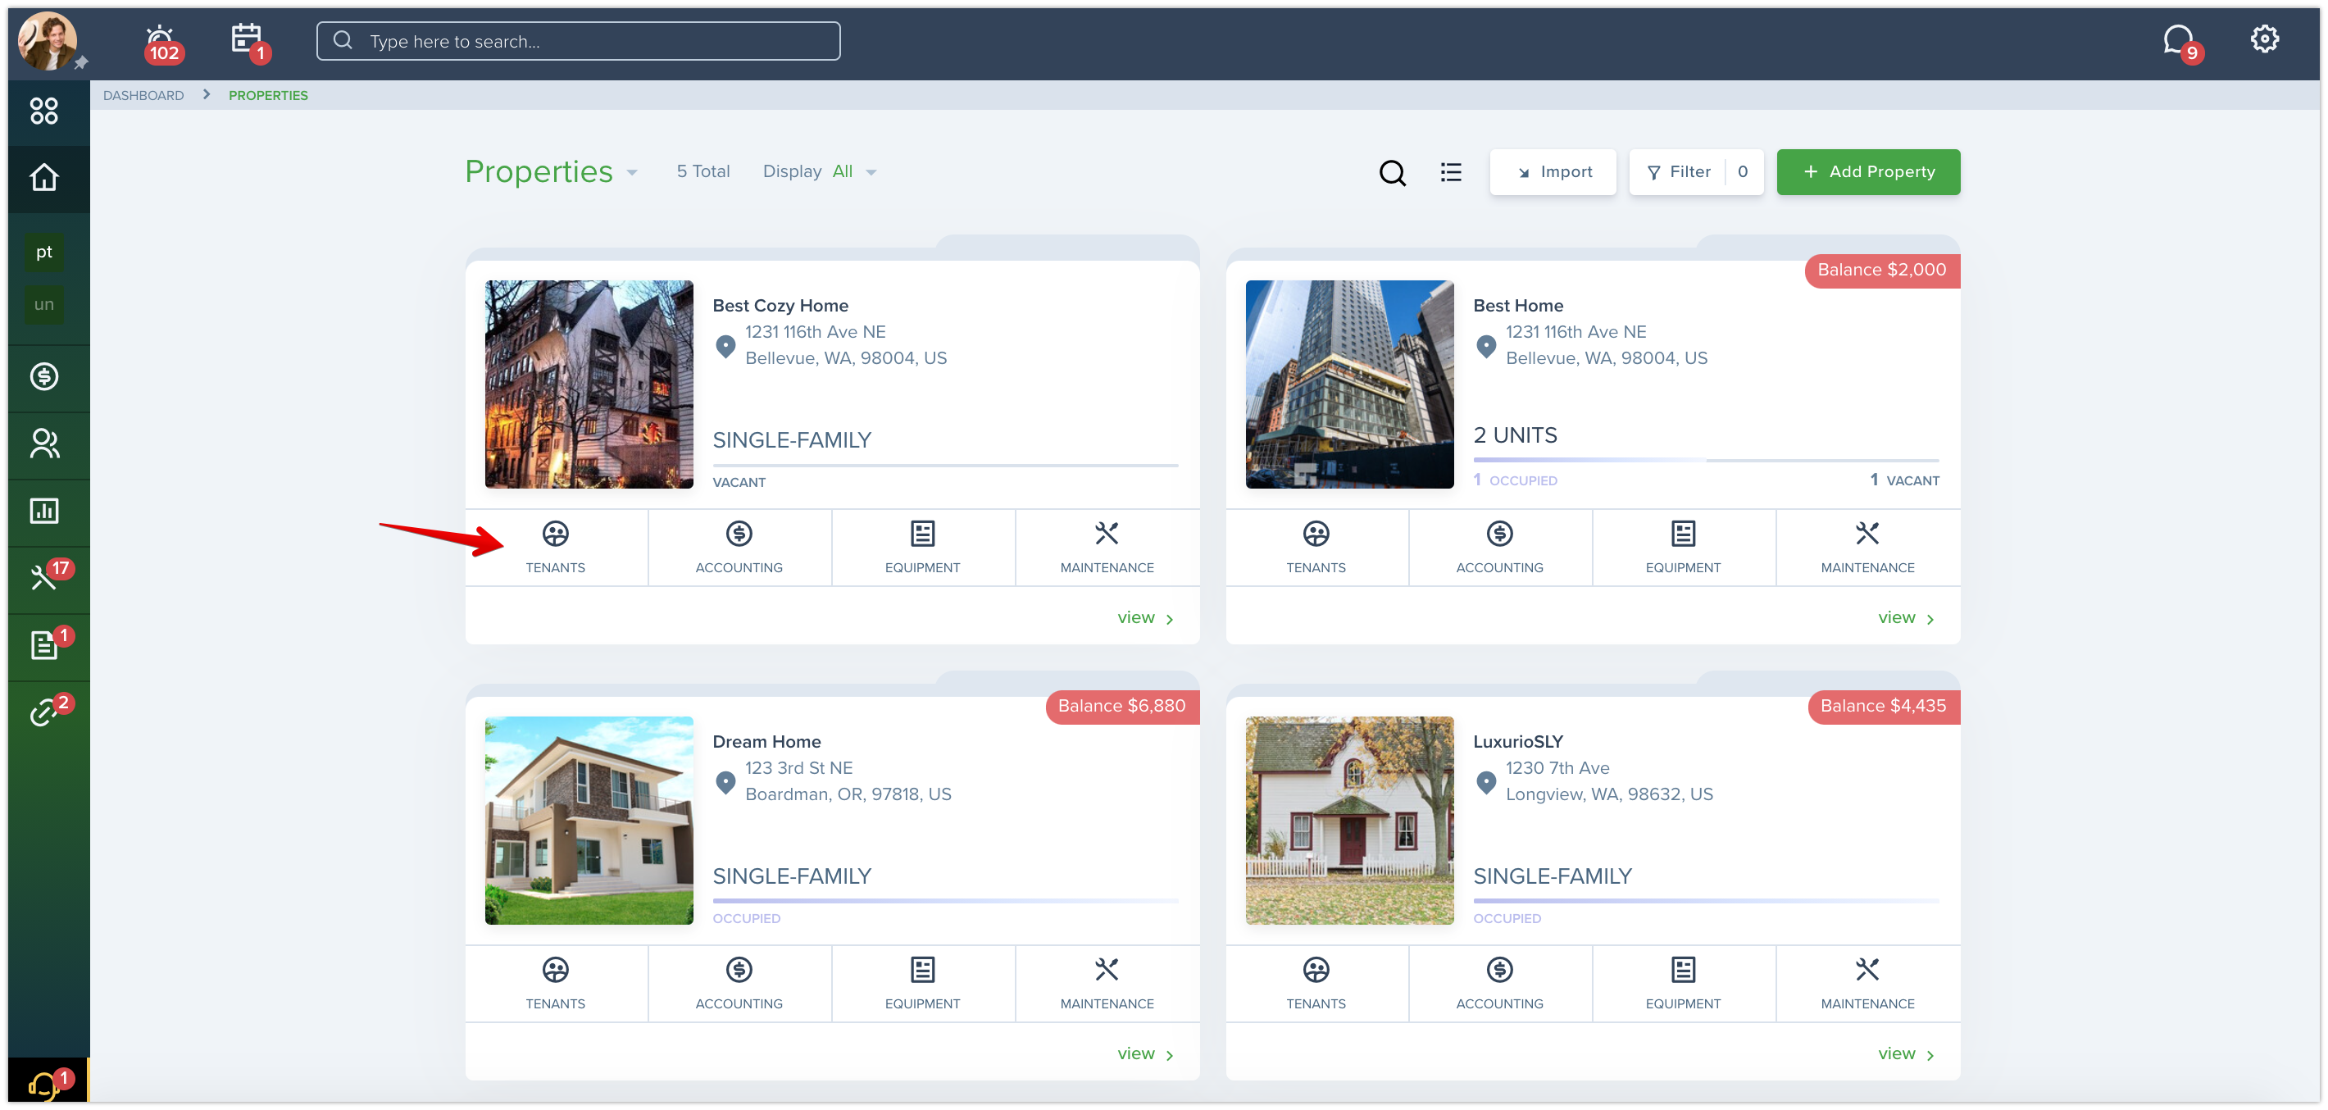This screenshot has width=2328, height=1110.
Task: Open the Filter button
Action: 1696,171
